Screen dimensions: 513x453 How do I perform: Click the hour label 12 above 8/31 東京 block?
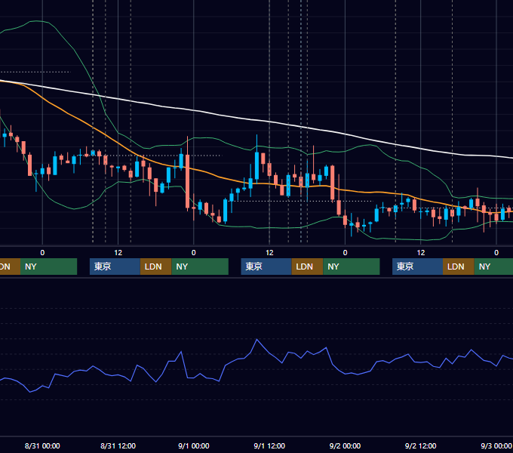pyautogui.click(x=118, y=253)
